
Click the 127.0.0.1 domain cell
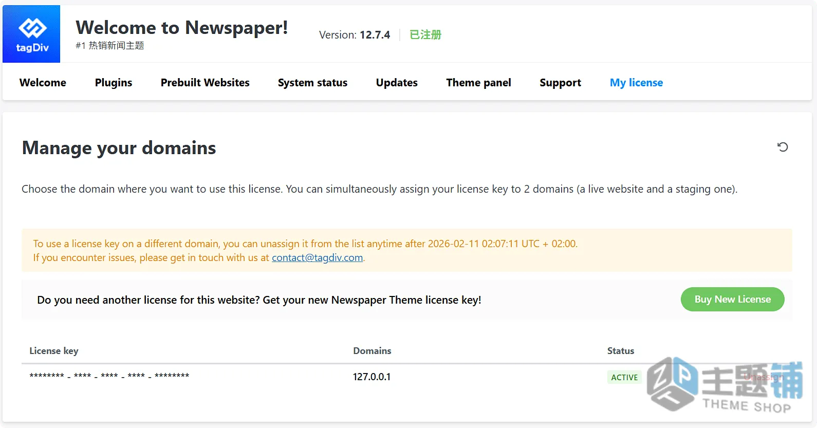[372, 377]
